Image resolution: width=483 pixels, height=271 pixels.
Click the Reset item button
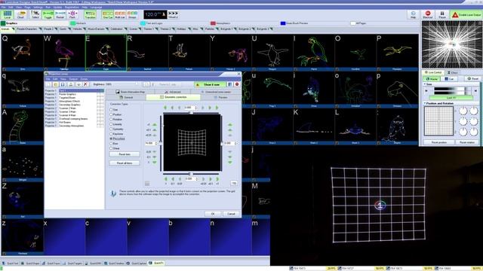(x=125, y=154)
